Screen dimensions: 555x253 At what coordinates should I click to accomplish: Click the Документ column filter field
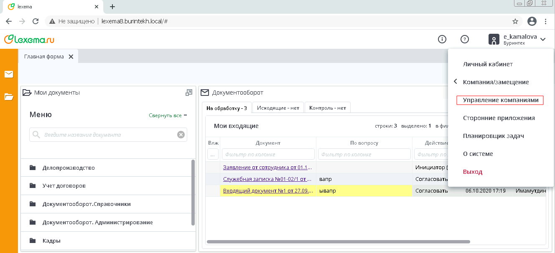coord(268,154)
